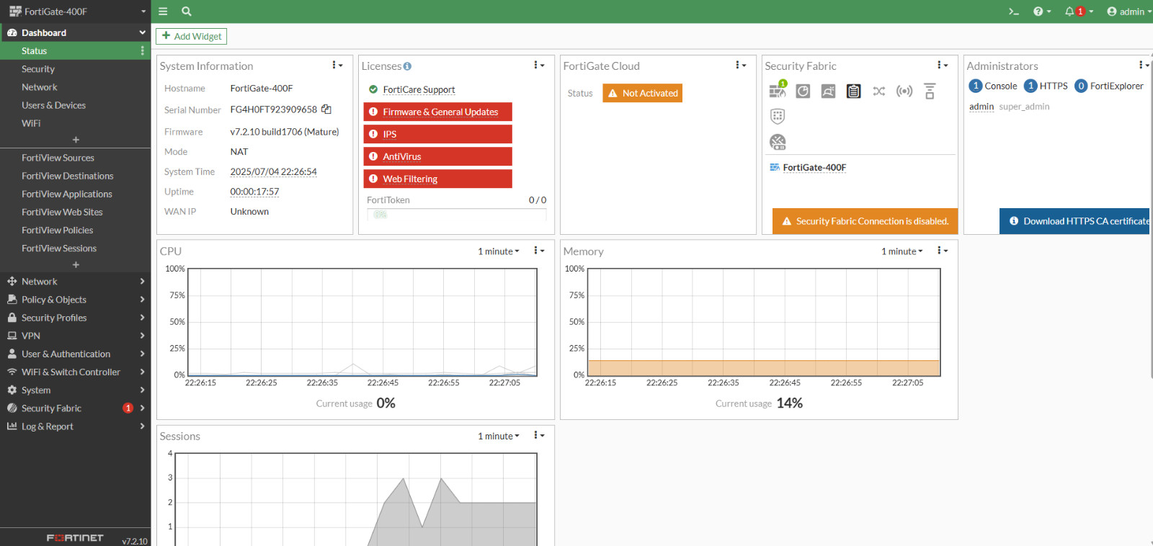The width and height of the screenshot is (1153, 546).
Task: Click the shield grid icon in Security Fabric
Action: tap(778, 116)
